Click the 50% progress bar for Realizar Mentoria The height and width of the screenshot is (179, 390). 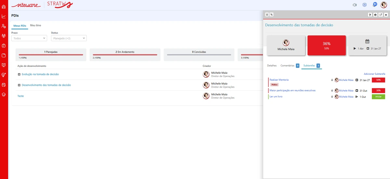pyautogui.click(x=378, y=80)
